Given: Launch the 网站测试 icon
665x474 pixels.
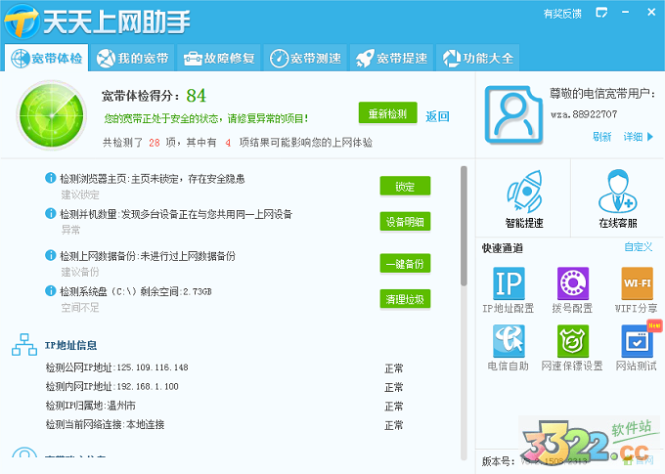Looking at the screenshot, I should coord(637,342).
